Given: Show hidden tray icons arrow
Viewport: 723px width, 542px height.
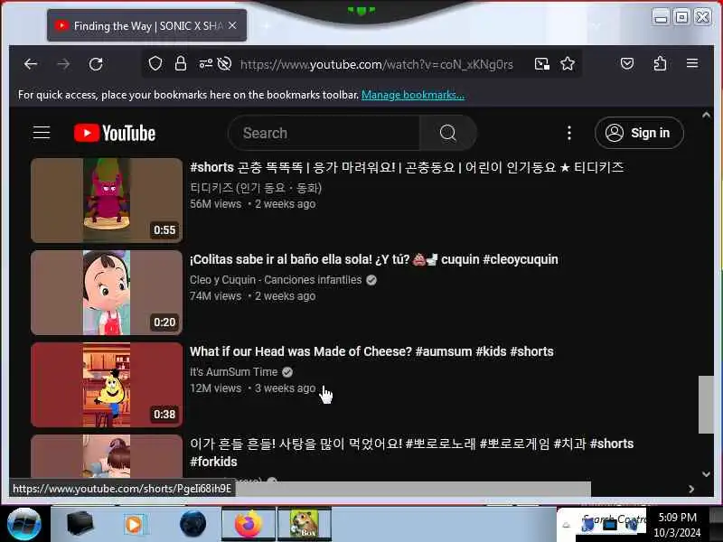Looking at the screenshot, I should tap(567, 525).
